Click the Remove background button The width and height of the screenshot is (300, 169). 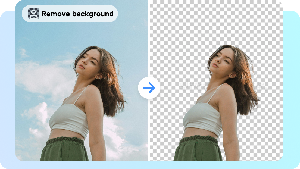(x=70, y=14)
